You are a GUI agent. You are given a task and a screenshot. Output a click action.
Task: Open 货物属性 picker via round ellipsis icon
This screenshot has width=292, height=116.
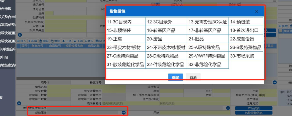[x=124, y=113]
